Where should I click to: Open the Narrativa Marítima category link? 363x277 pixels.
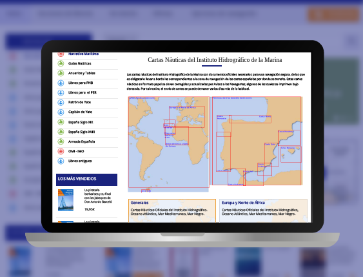pos(83,54)
